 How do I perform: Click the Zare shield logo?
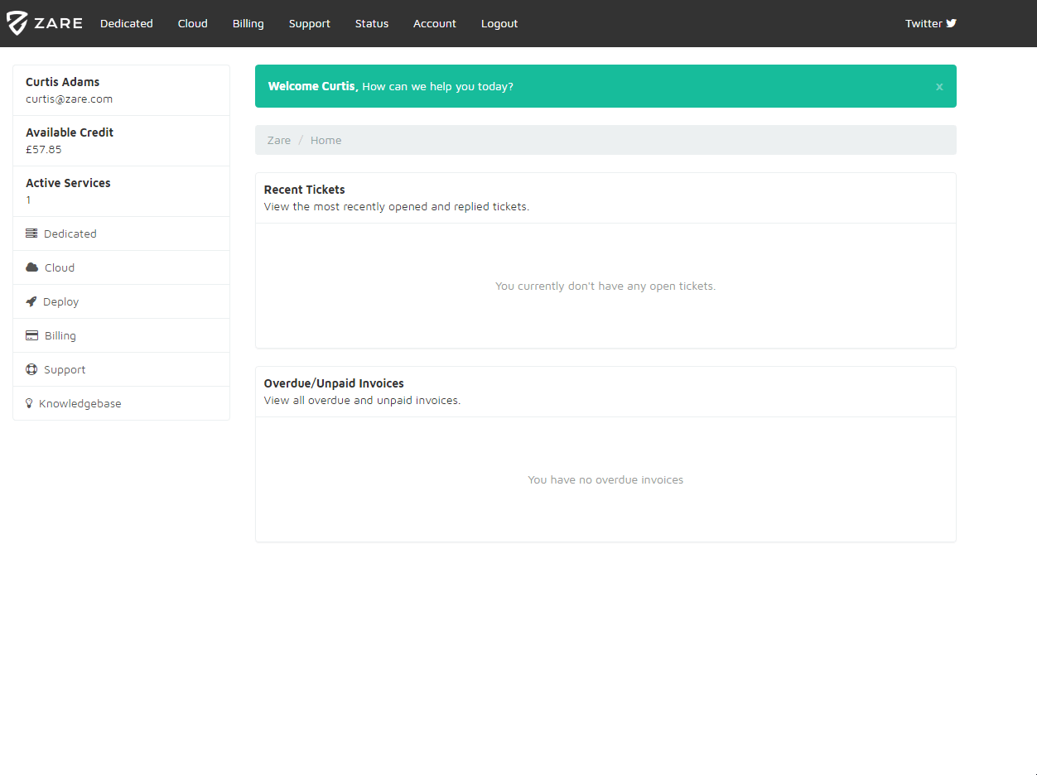(x=17, y=23)
